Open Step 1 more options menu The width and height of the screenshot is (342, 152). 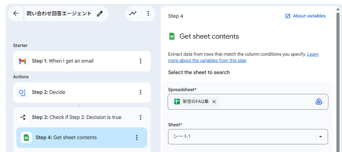(x=140, y=61)
